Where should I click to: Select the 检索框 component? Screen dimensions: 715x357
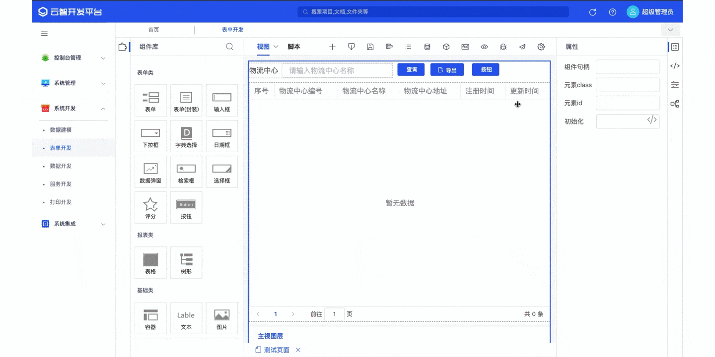tap(186, 172)
